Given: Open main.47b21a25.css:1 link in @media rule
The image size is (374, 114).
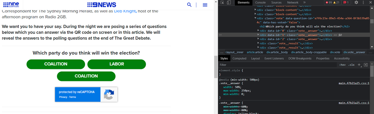Looking at the screenshot, I should pyautogui.click(x=354, y=83).
